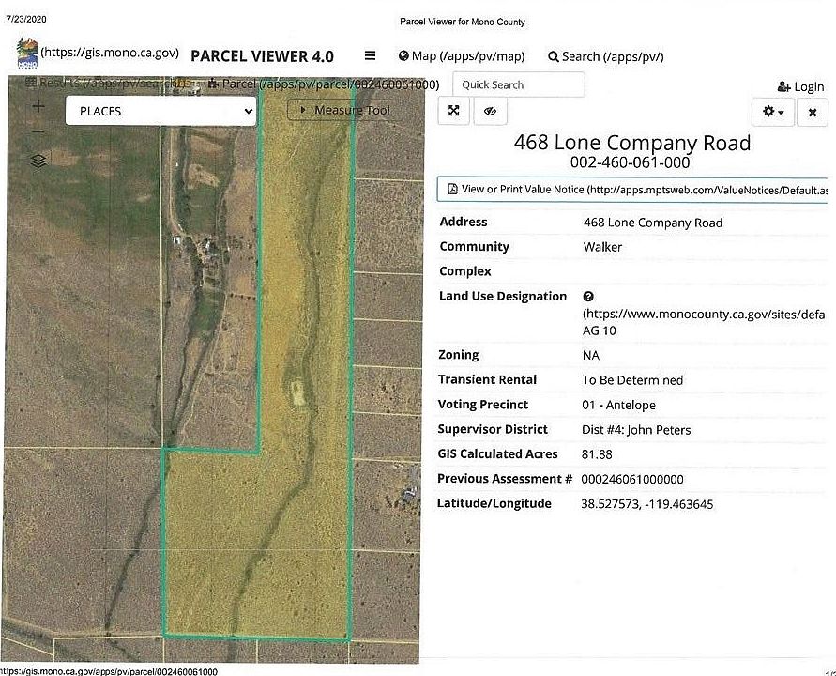Go to the Map page
Screen dimensions: 836x676
[x=461, y=56]
